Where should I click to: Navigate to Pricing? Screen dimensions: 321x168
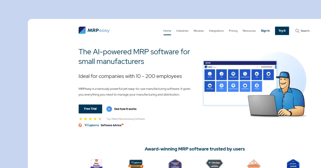(x=233, y=31)
